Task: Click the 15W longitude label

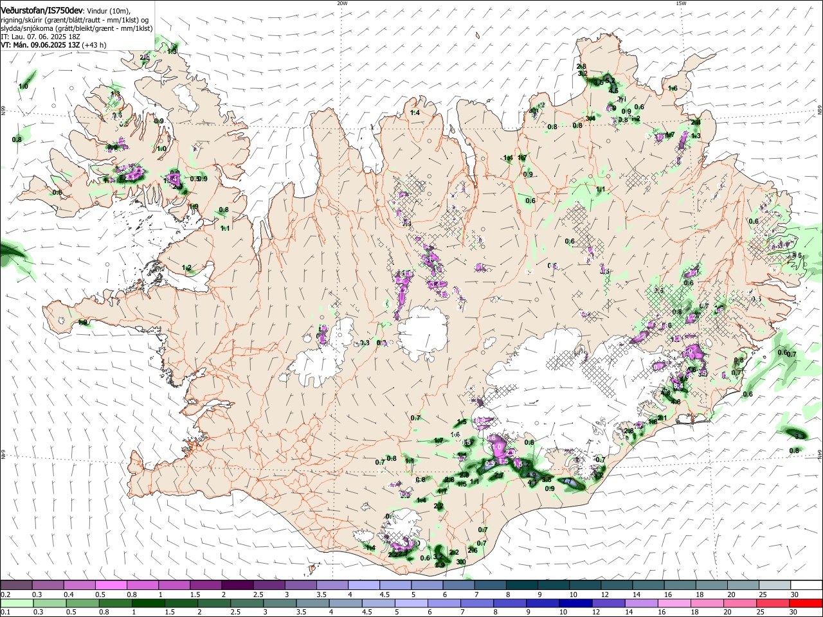Action: [x=681, y=3]
